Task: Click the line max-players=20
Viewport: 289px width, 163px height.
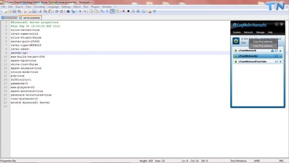Action: 23,87
